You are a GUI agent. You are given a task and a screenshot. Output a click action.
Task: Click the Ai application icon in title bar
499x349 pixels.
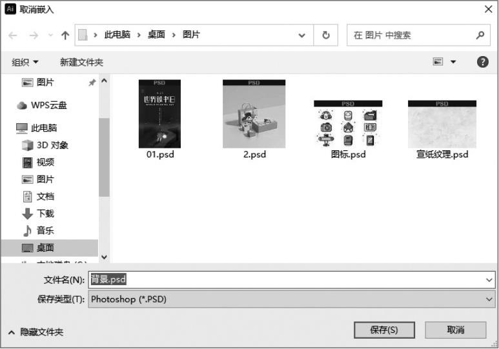coord(10,9)
